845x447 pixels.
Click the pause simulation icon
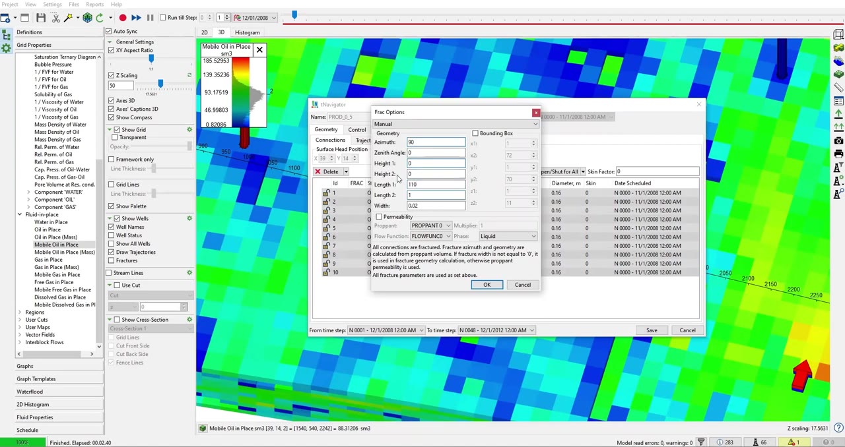(x=149, y=17)
